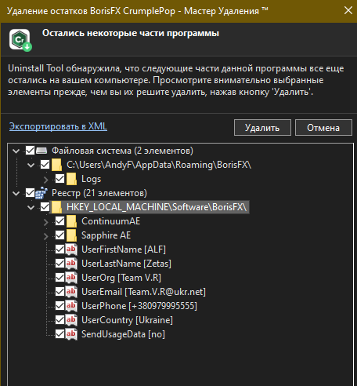Select the Реестр (21 элементов) row

pyautogui.click(x=99, y=193)
